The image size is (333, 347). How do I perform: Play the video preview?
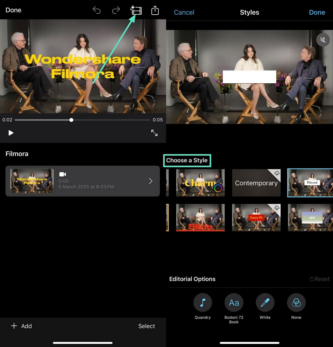click(11, 133)
